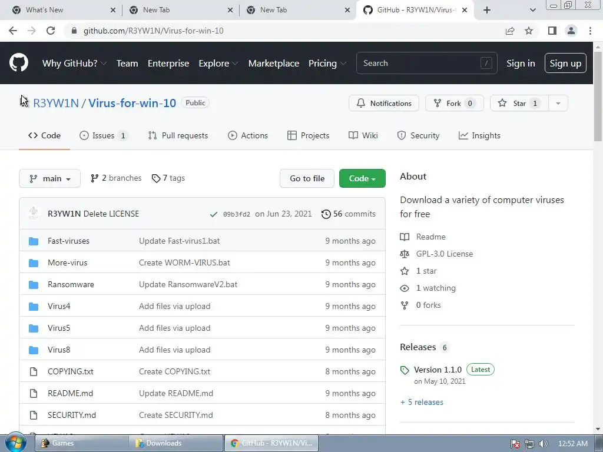This screenshot has width=603, height=452.
Task: Open the main branch selector dropdown
Action: click(x=49, y=178)
